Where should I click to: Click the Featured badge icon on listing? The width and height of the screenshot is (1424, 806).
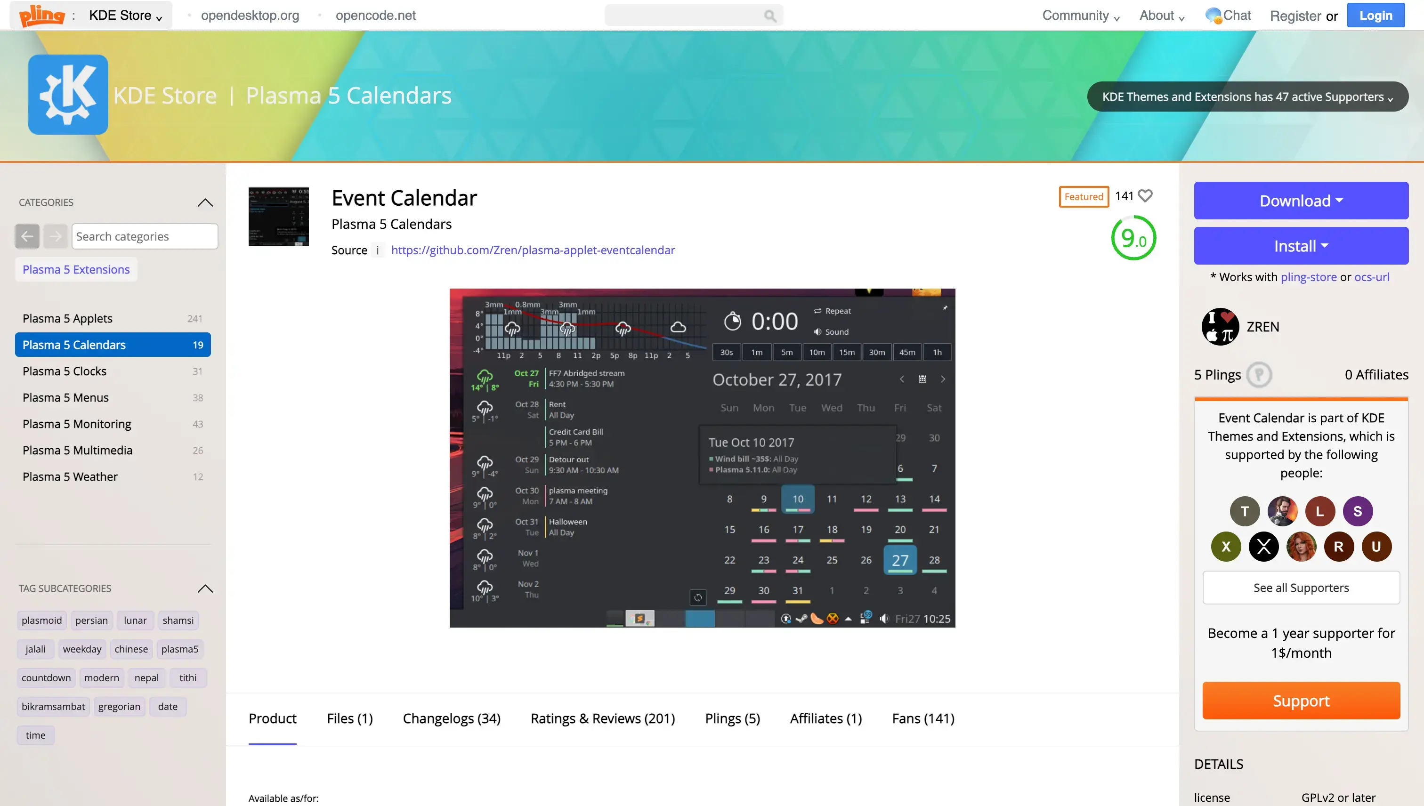[1084, 196]
